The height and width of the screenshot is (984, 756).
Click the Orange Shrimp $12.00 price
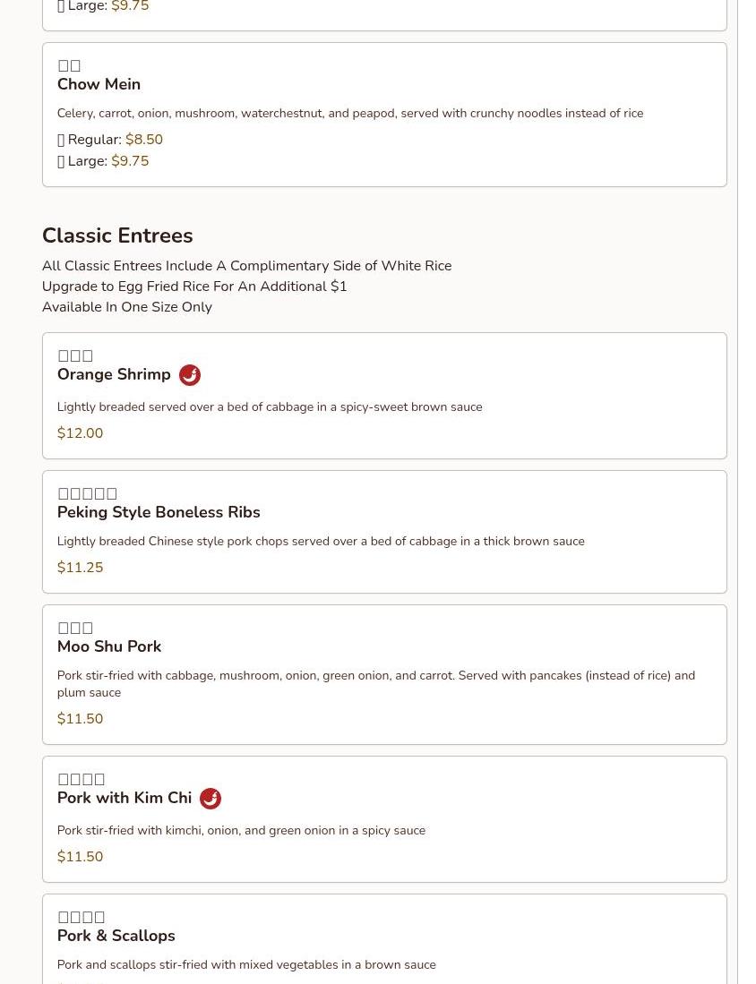(80, 433)
